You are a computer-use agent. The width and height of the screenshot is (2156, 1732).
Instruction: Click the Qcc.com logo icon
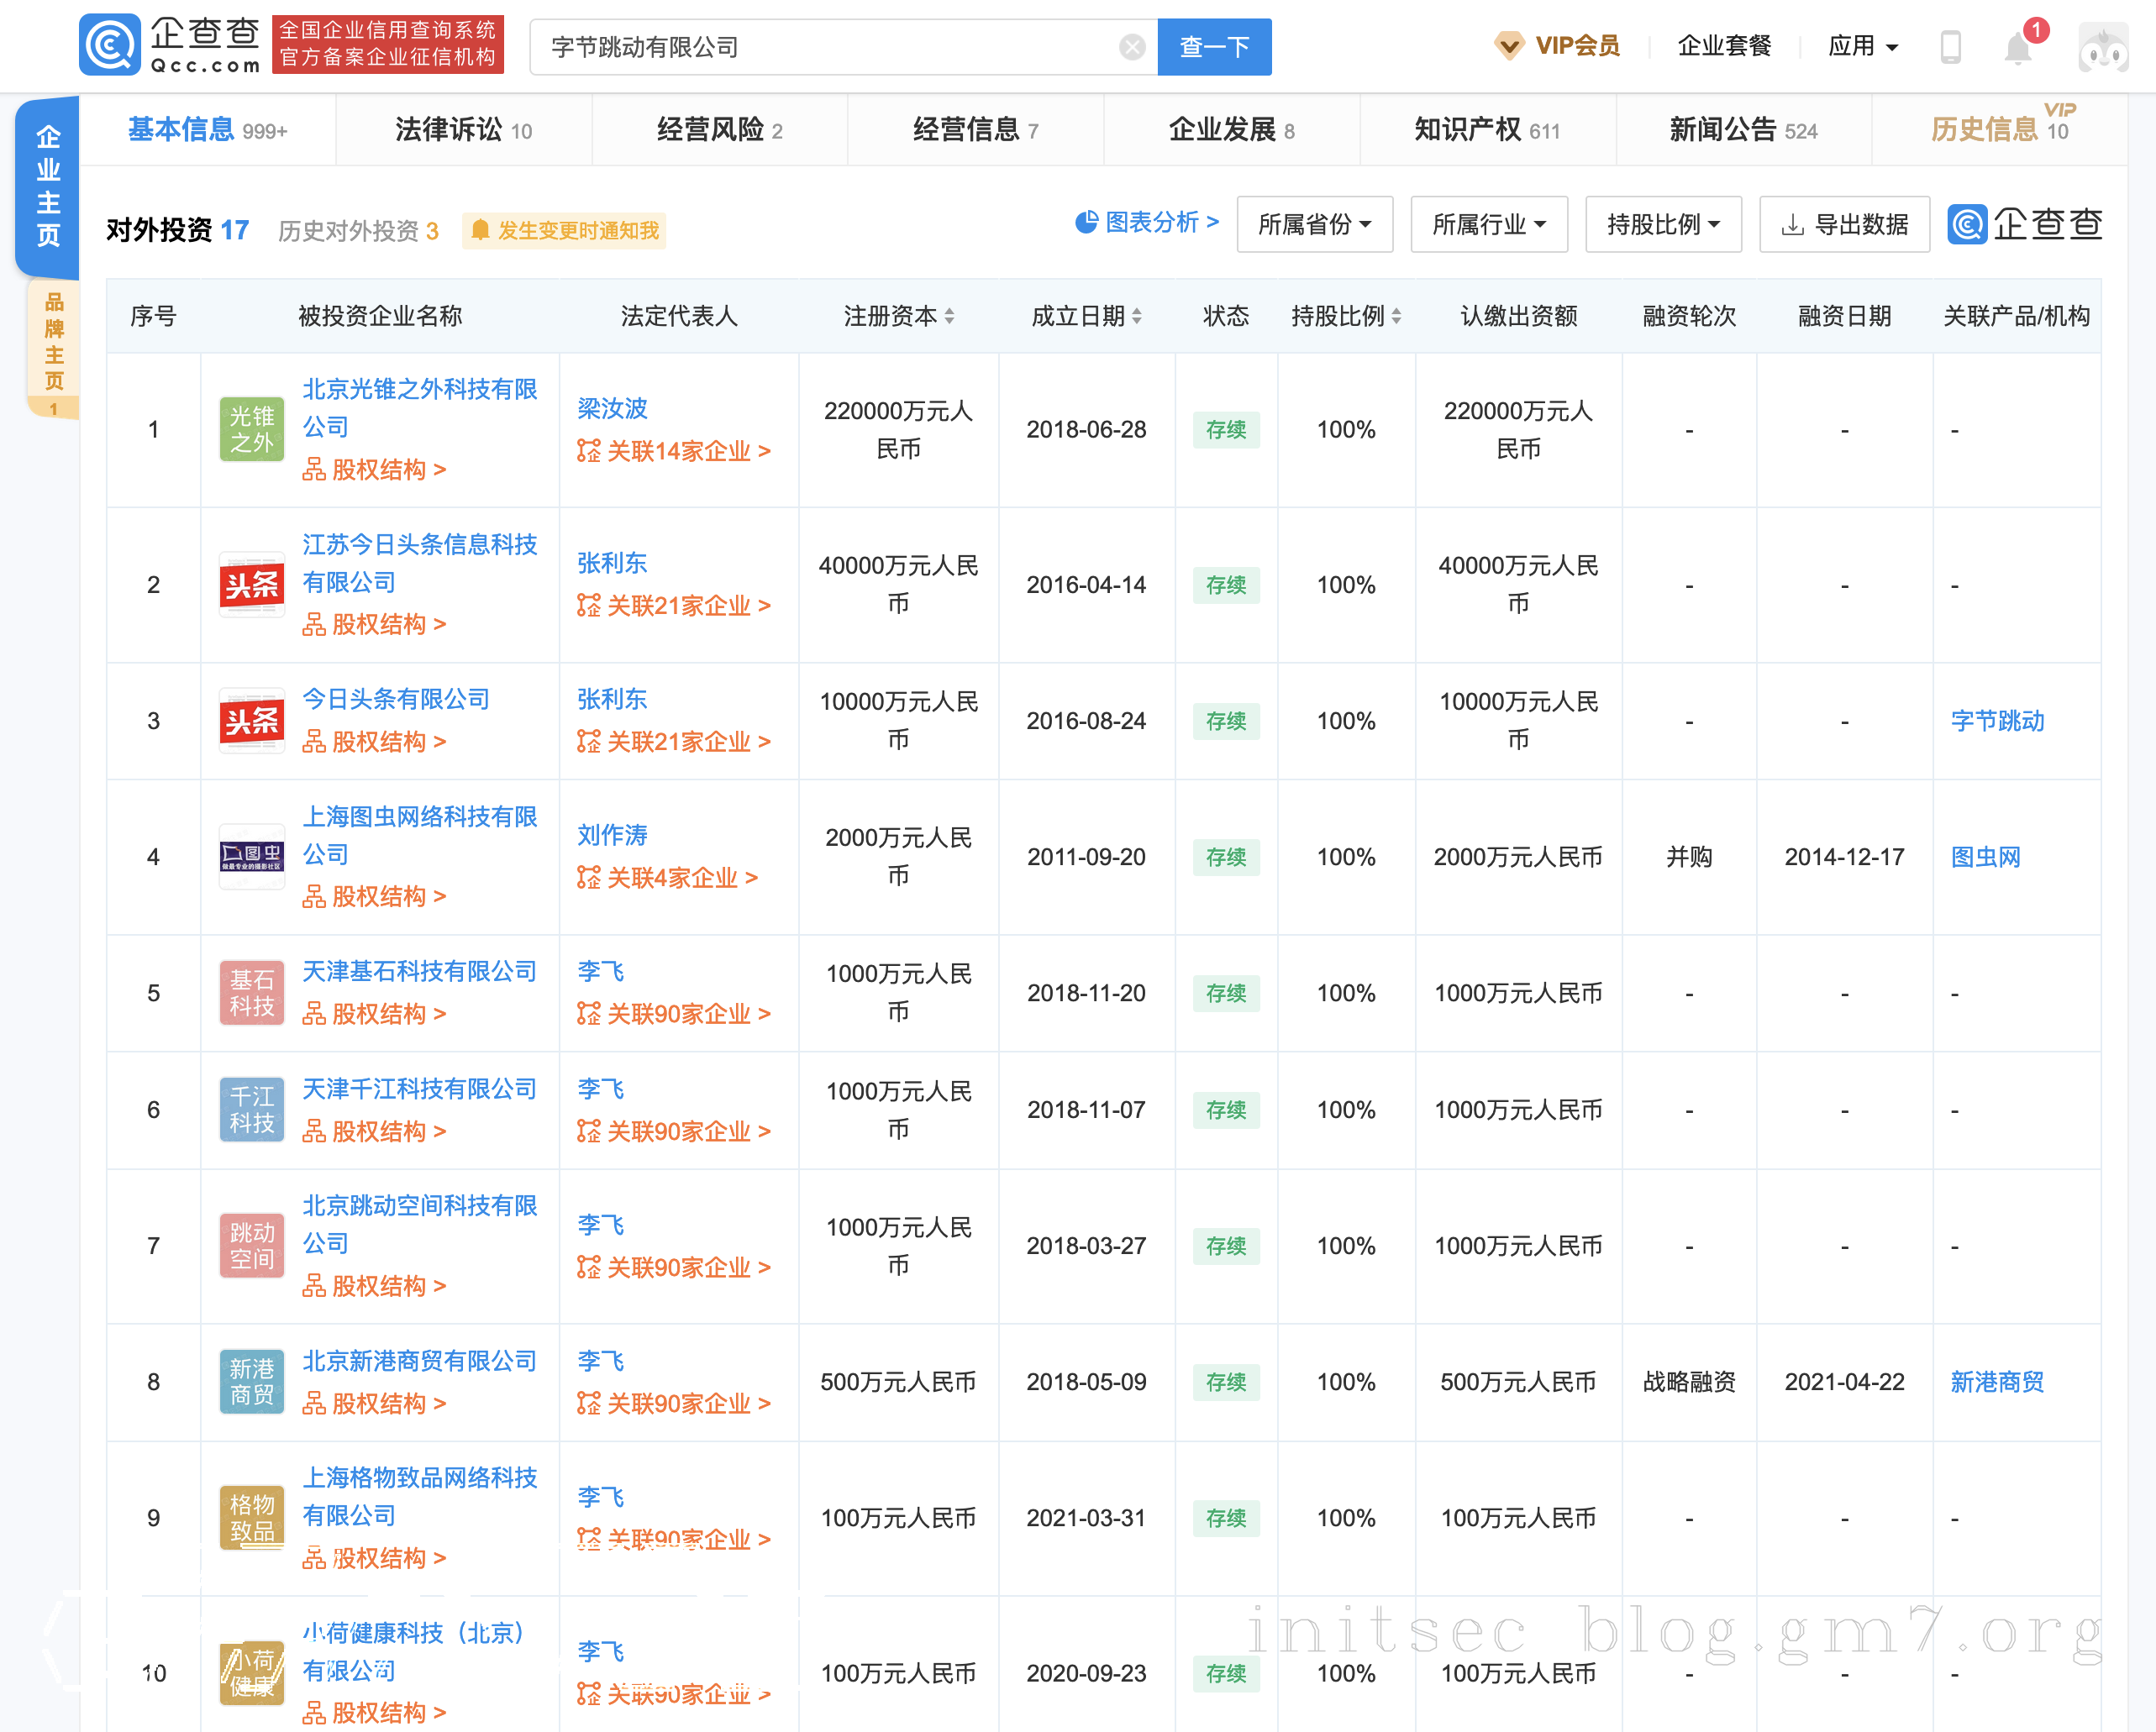(110, 45)
